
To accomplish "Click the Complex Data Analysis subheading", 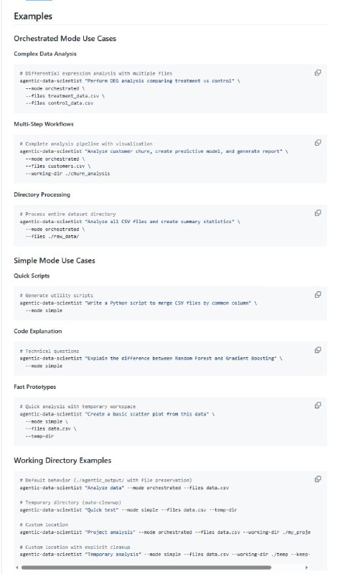I will [45, 54].
